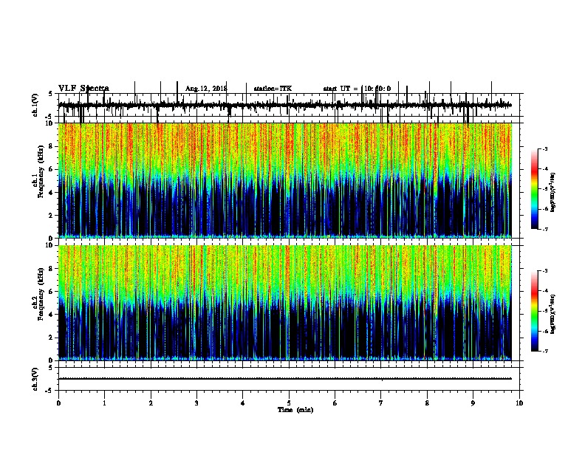
Task: Click the "8" kHz tick of ch.1
Action: (x=51, y=146)
